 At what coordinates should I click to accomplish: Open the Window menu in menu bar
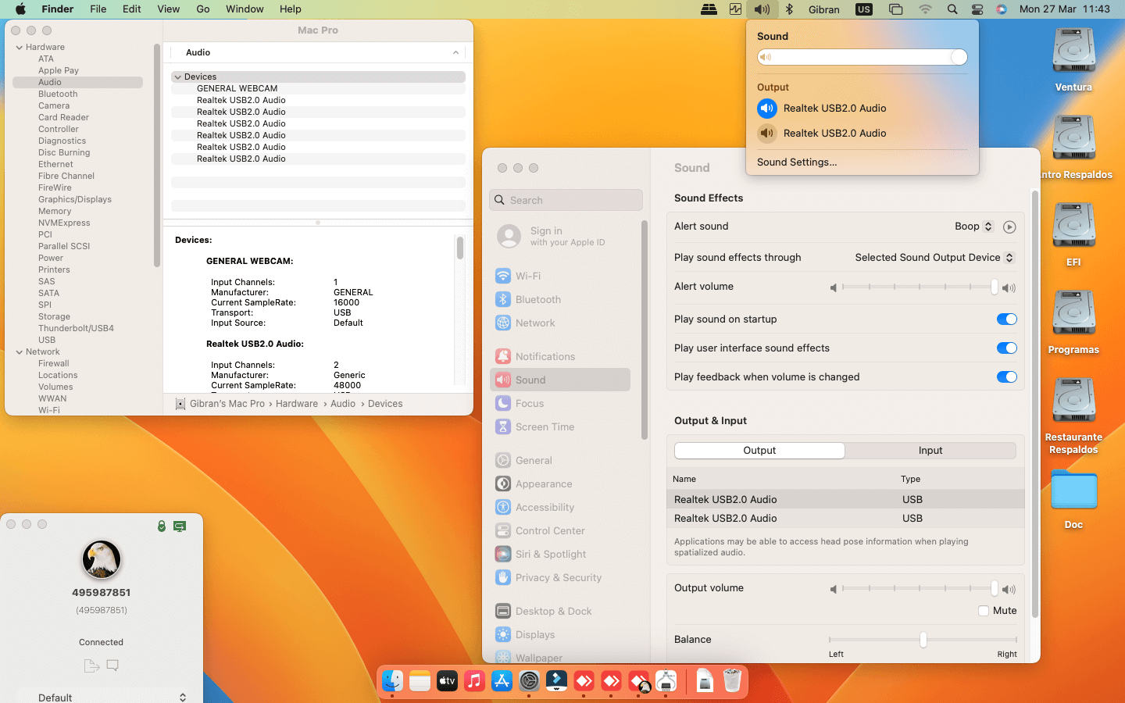click(245, 9)
